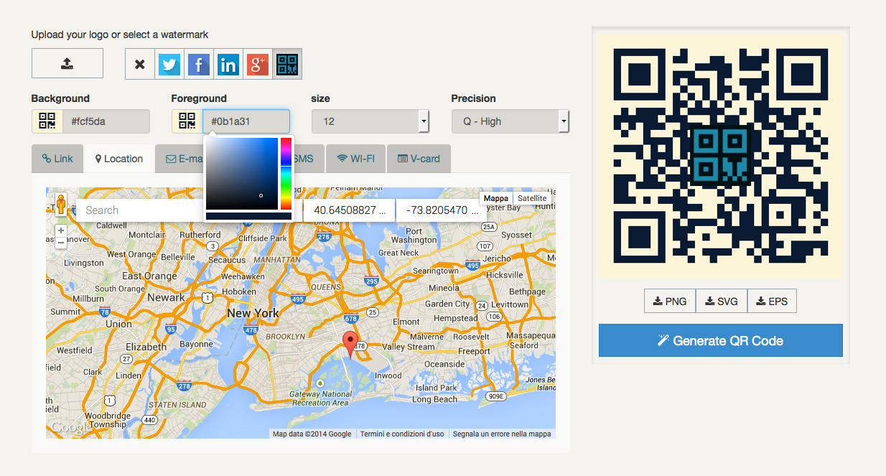The image size is (886, 476).
Task: Download the QR code as PNG
Action: [669, 301]
